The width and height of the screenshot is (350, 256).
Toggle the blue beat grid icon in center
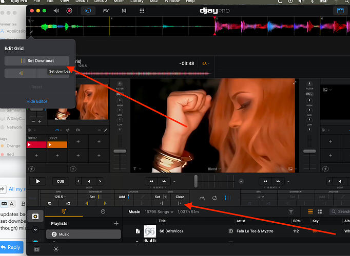click(227, 198)
